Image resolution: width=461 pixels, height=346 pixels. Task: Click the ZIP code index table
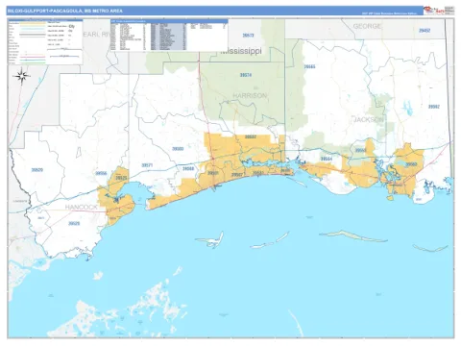tap(169, 35)
